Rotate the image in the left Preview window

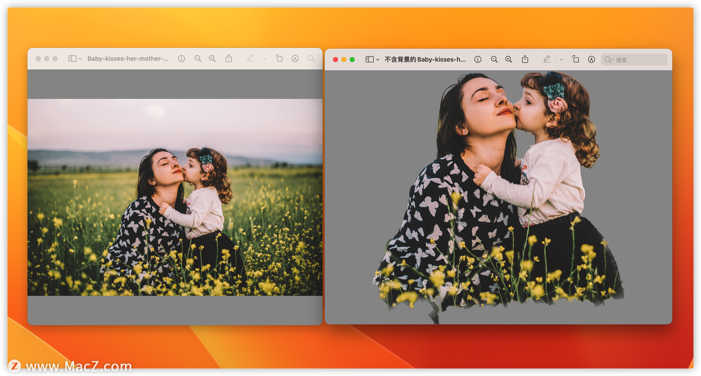279,58
